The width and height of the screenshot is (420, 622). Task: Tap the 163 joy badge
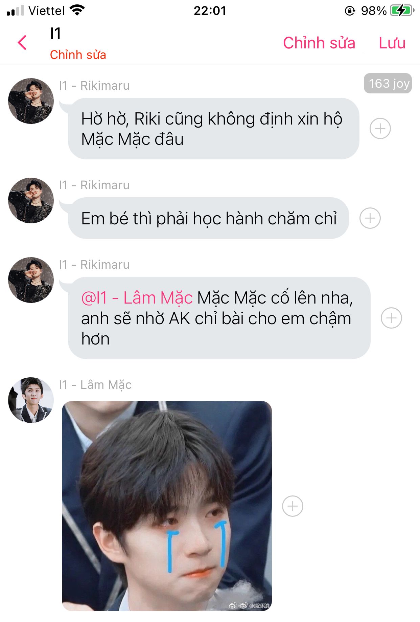pyautogui.click(x=388, y=83)
